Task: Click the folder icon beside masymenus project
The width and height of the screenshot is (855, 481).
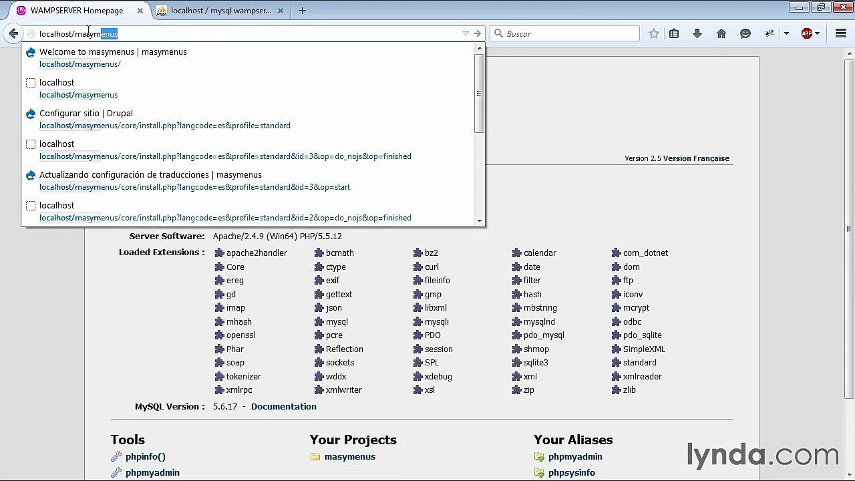Action: coord(315,457)
